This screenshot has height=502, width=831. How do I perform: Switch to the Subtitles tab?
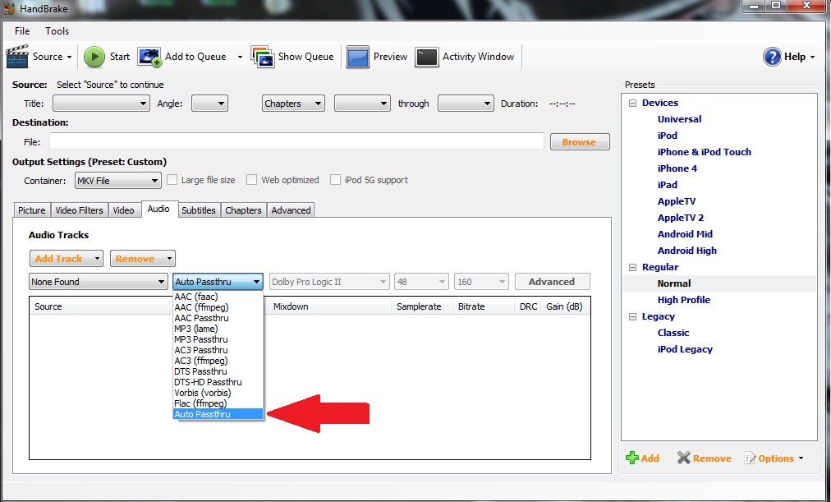pyautogui.click(x=199, y=210)
